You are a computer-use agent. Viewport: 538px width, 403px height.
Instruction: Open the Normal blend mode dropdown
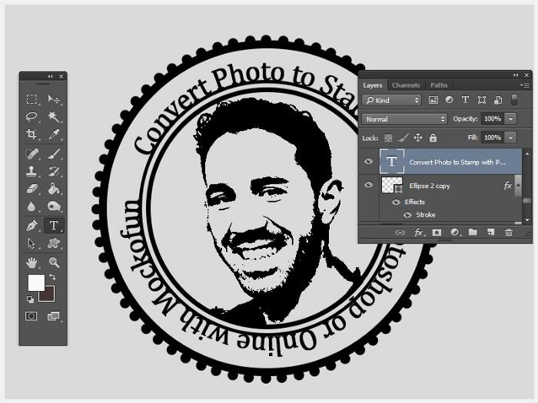pos(404,119)
